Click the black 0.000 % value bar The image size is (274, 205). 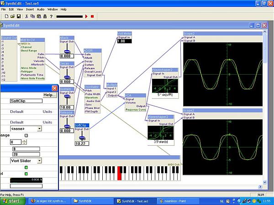click(x=26, y=180)
